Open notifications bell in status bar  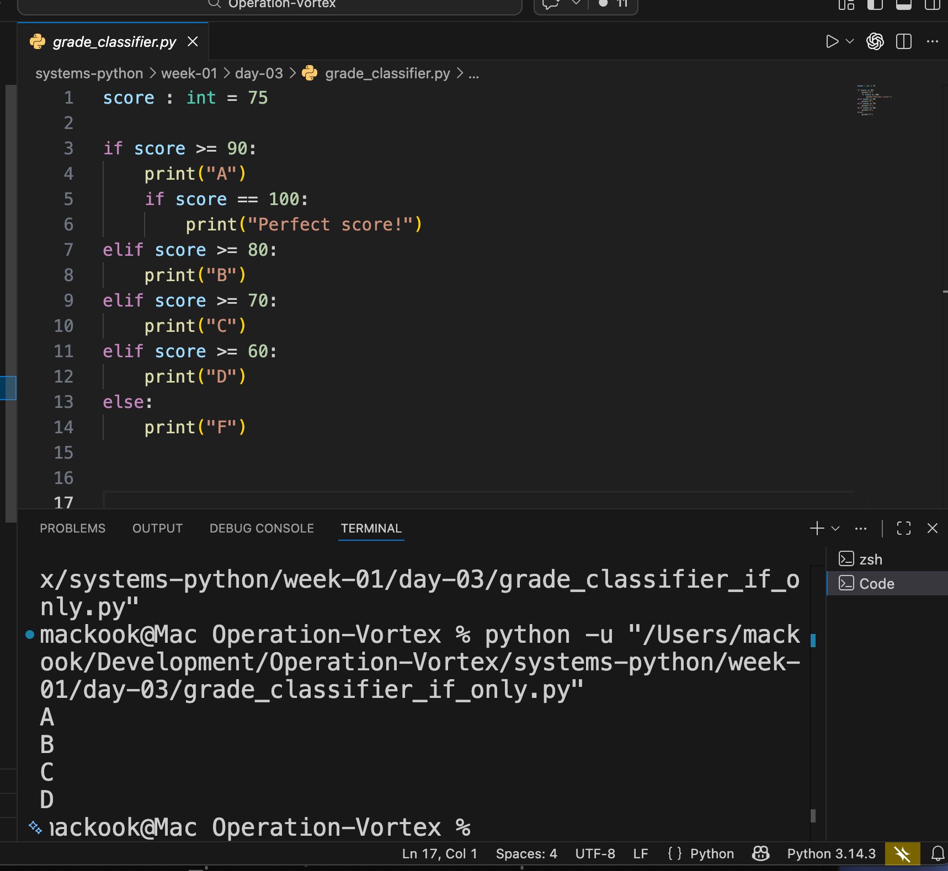(x=937, y=854)
